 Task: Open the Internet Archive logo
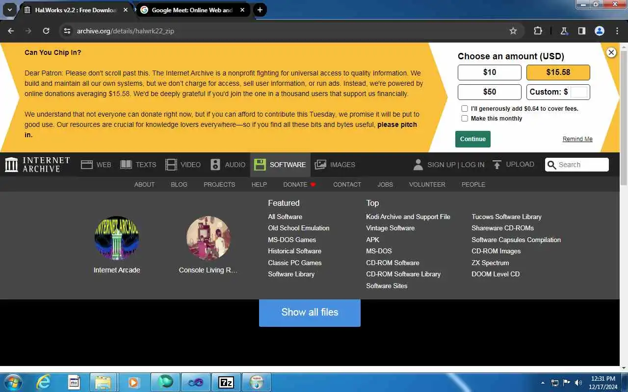pyautogui.click(x=37, y=165)
